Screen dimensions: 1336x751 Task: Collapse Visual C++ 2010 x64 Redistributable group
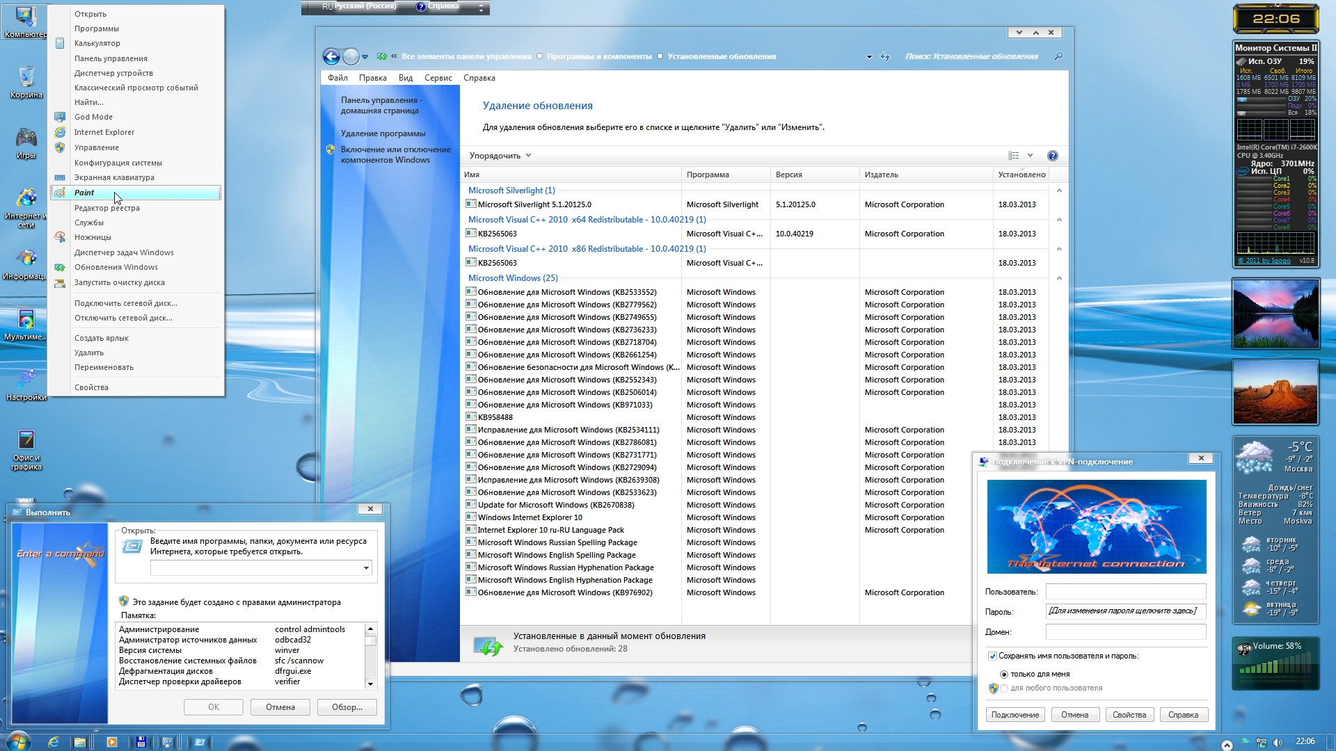1059,220
